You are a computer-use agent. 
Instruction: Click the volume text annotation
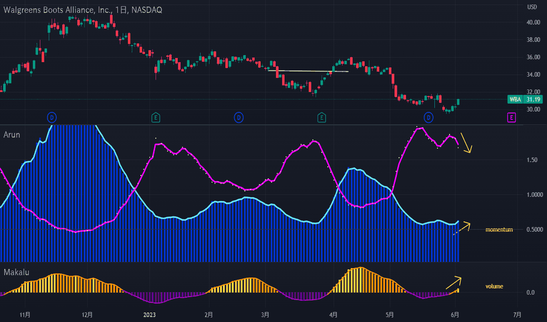(x=494, y=286)
